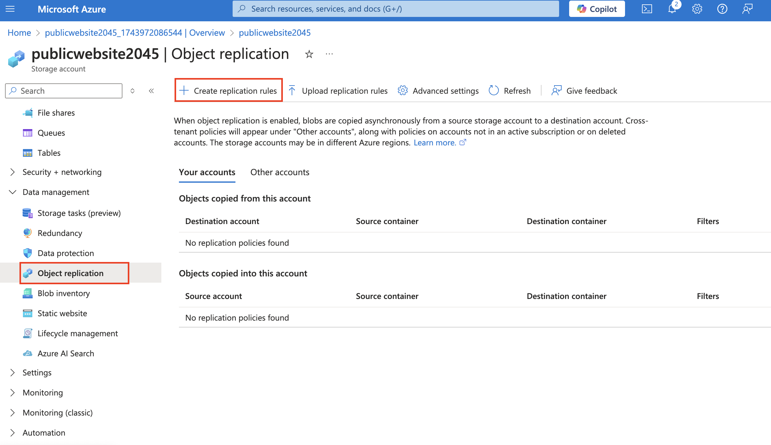This screenshot has height=445, width=771.
Task: Open Cloud Shell terminal icon
Action: (647, 9)
